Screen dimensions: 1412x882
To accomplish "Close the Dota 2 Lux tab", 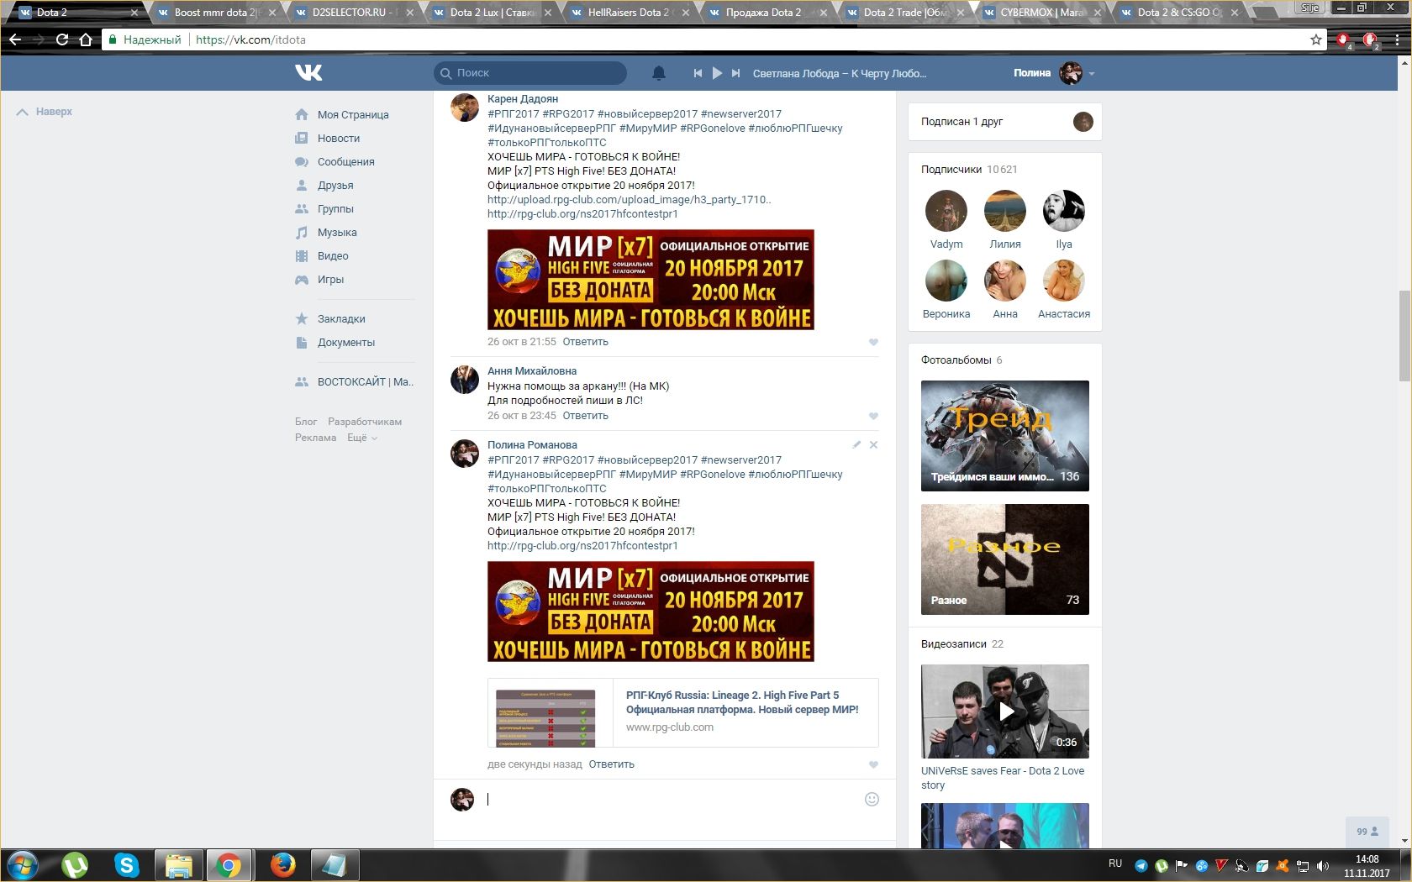I will pyautogui.click(x=548, y=13).
